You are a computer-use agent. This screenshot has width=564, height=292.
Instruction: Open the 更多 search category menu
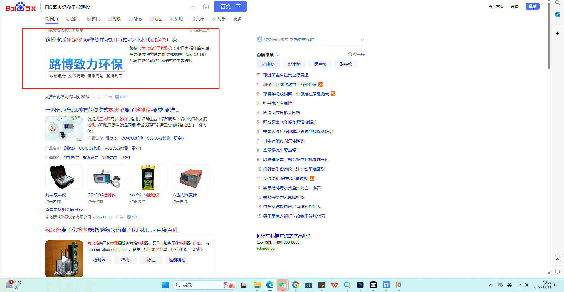pyautogui.click(x=237, y=19)
